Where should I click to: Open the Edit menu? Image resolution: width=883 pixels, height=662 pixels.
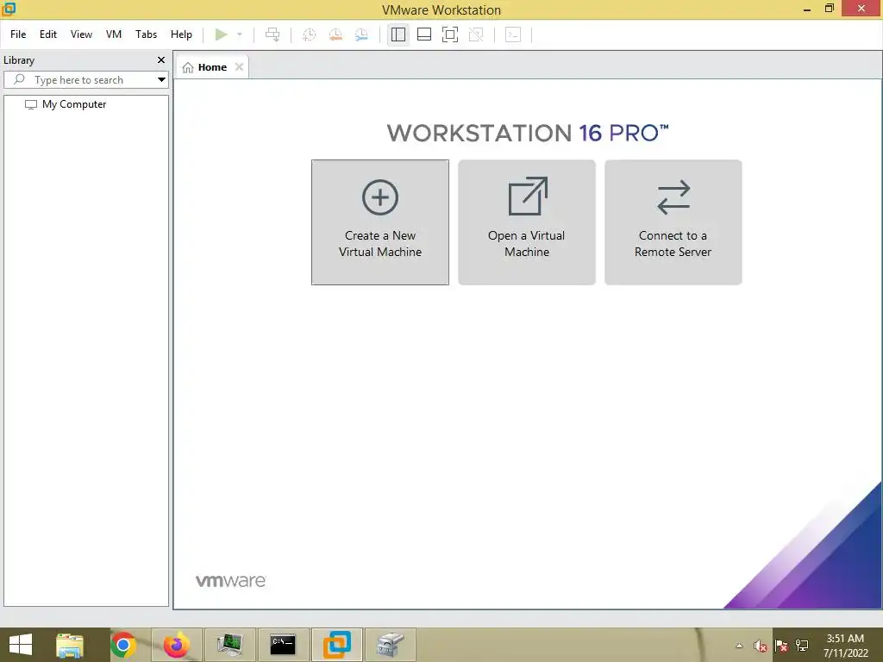48,34
